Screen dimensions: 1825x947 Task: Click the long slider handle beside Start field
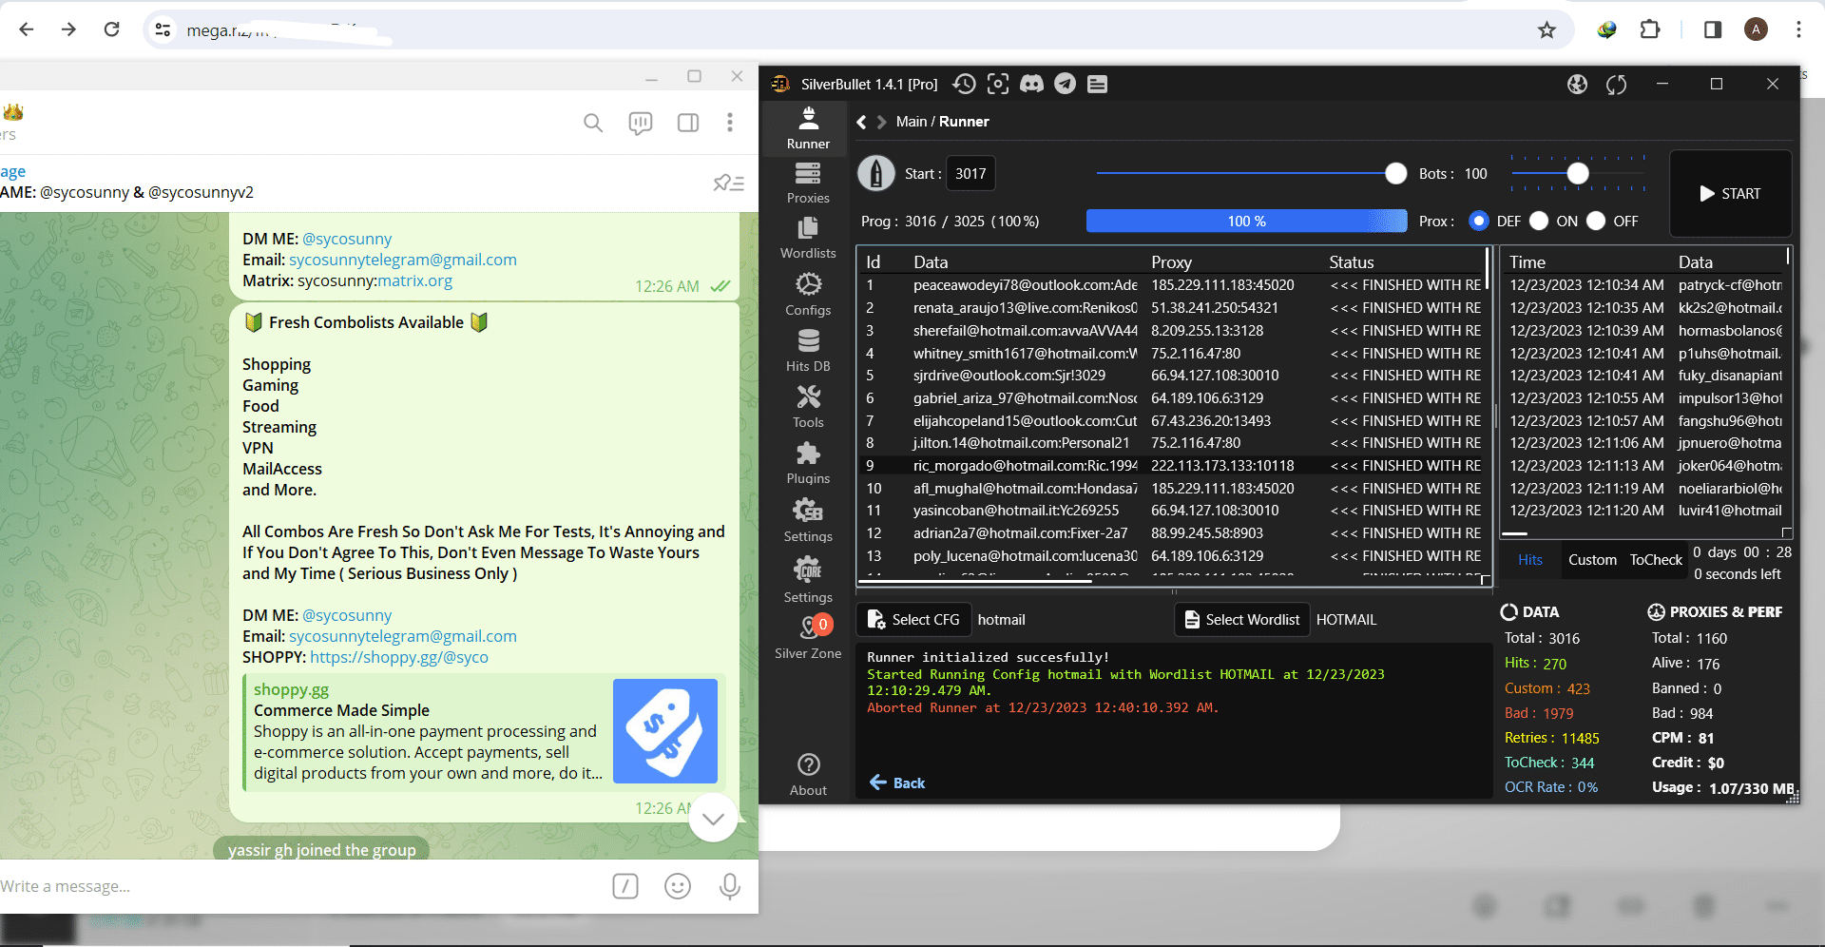coord(1396,173)
